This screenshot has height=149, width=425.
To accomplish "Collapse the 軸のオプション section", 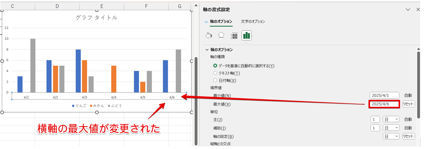I will point(207,50).
